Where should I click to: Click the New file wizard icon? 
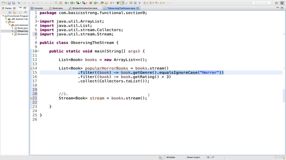point(3,3)
